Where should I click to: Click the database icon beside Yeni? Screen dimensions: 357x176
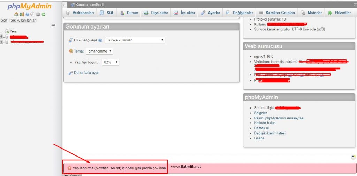click(x=7, y=31)
